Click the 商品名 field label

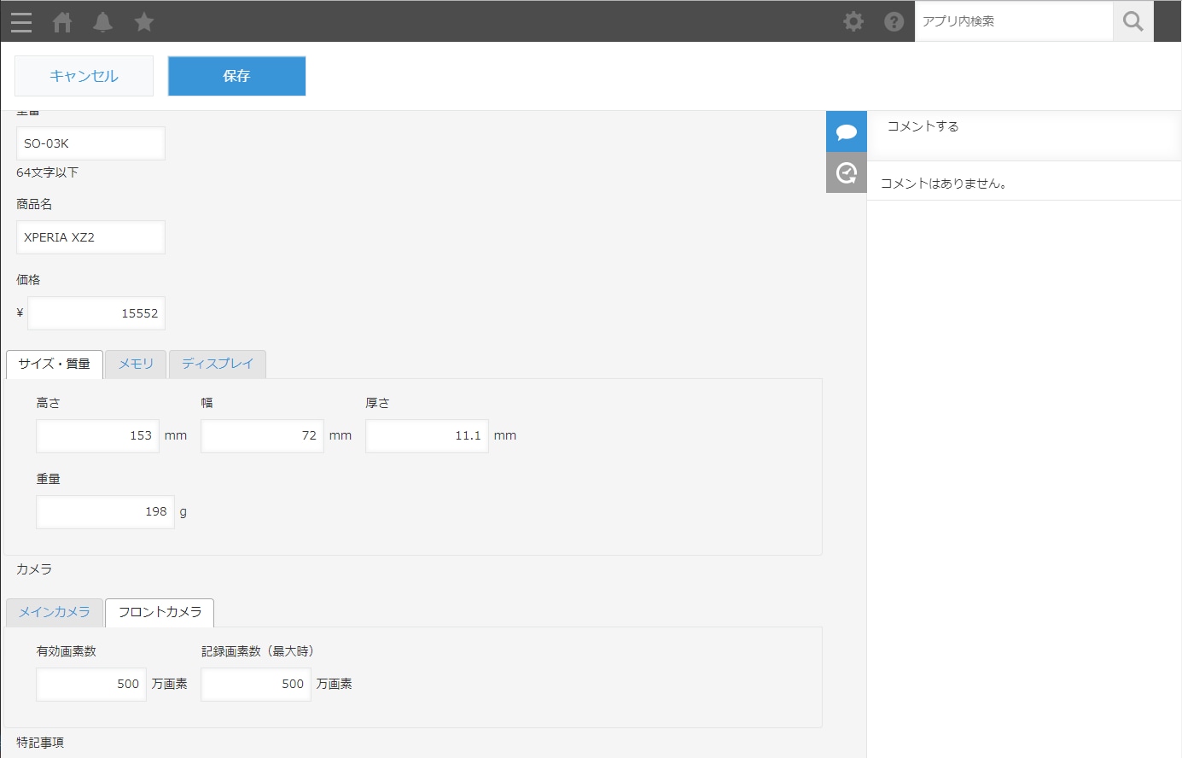pyautogui.click(x=34, y=204)
